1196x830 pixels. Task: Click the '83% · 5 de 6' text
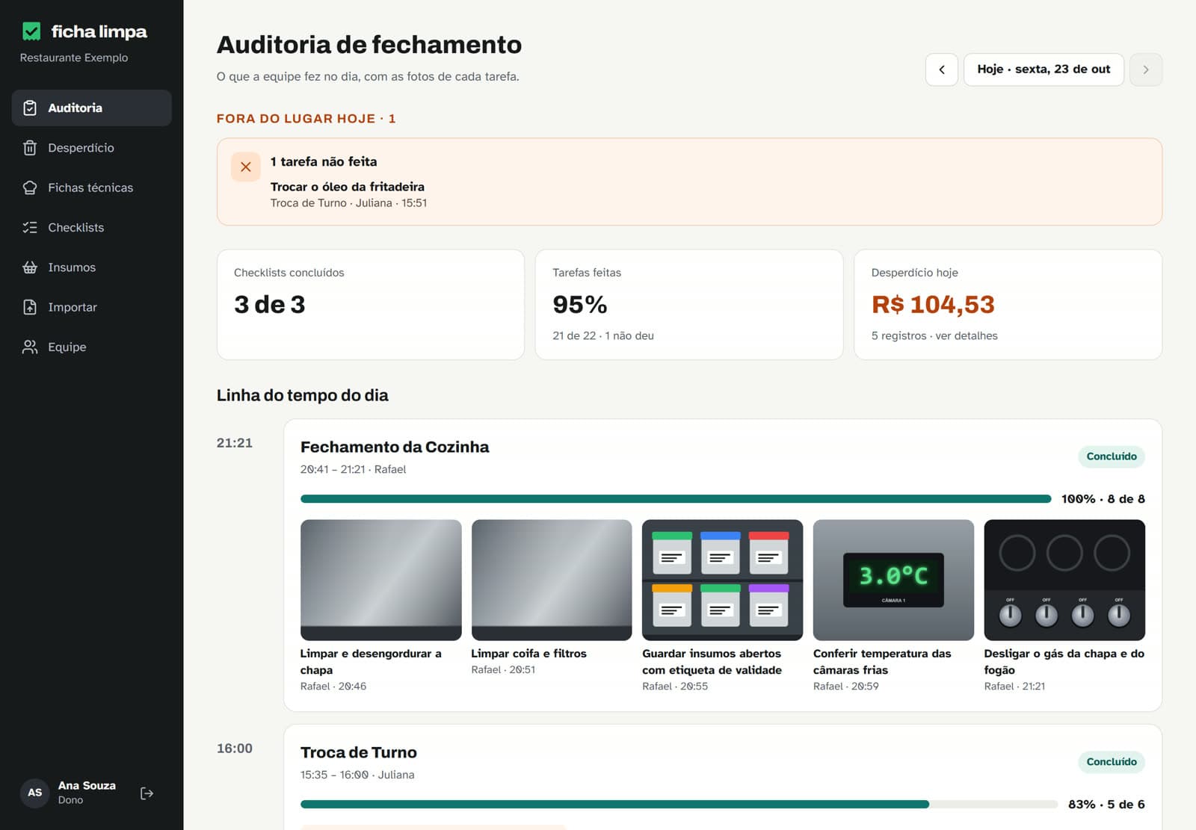pyautogui.click(x=1106, y=805)
